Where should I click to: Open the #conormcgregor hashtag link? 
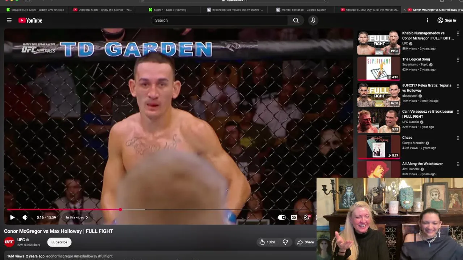pos(60,256)
